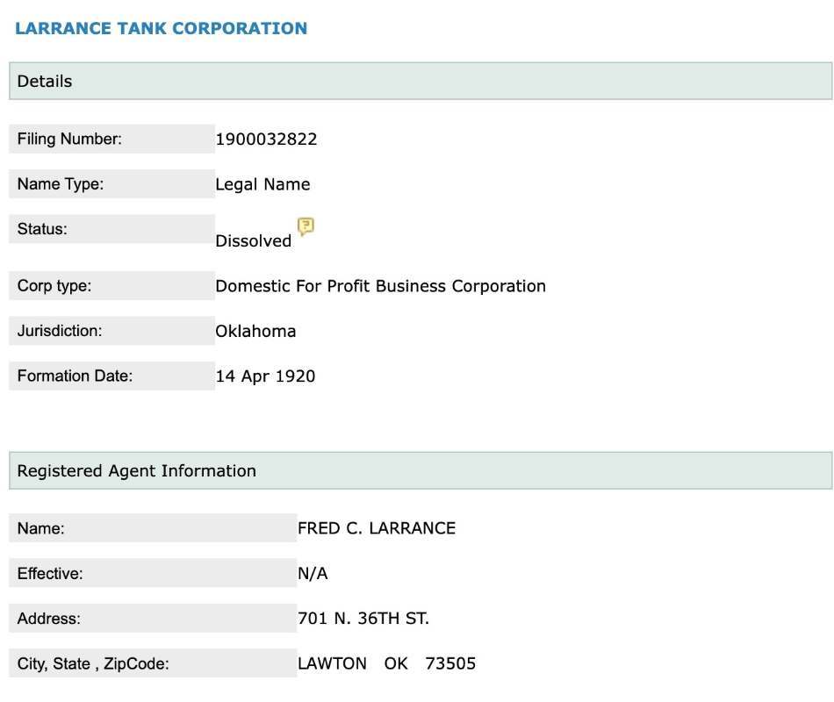834x702 pixels.
Task: Click the Registered Agent Information header
Action: [x=137, y=470]
